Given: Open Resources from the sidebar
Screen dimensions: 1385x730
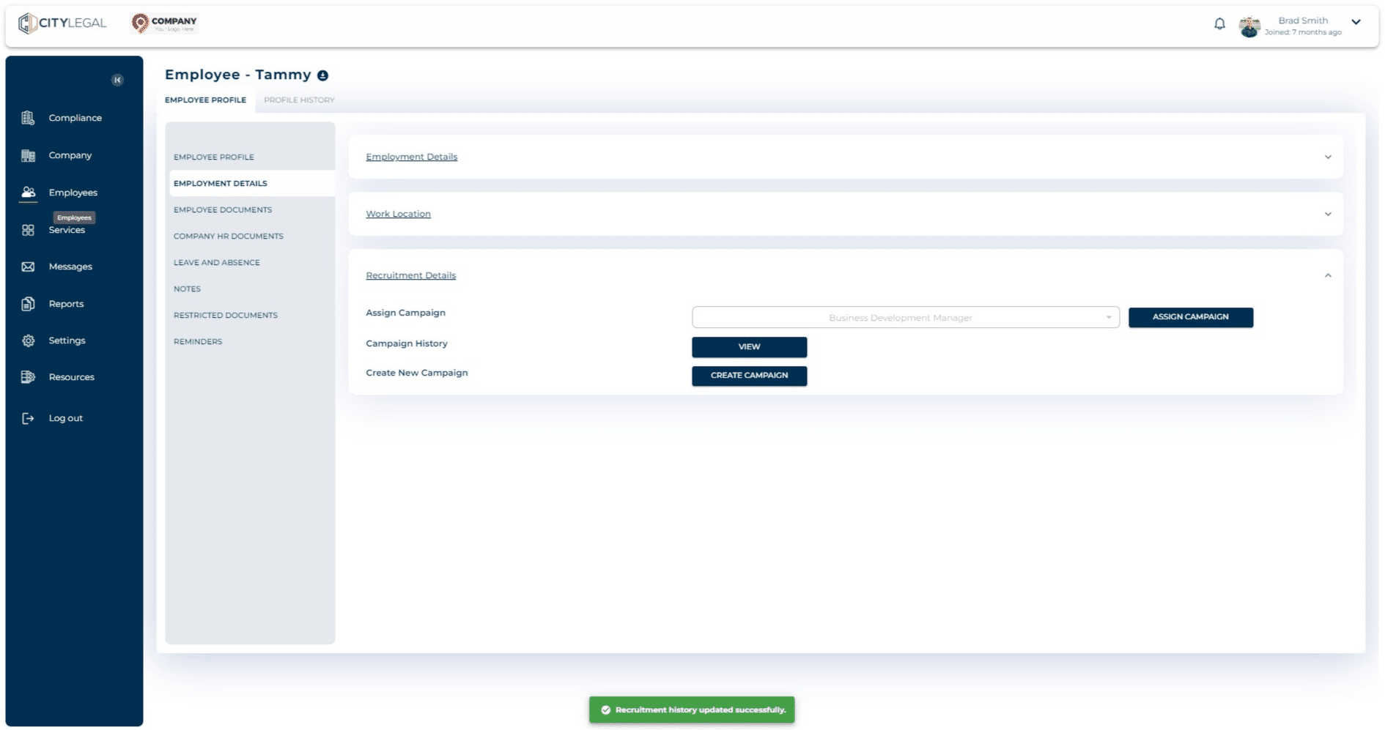Looking at the screenshot, I should [x=71, y=377].
